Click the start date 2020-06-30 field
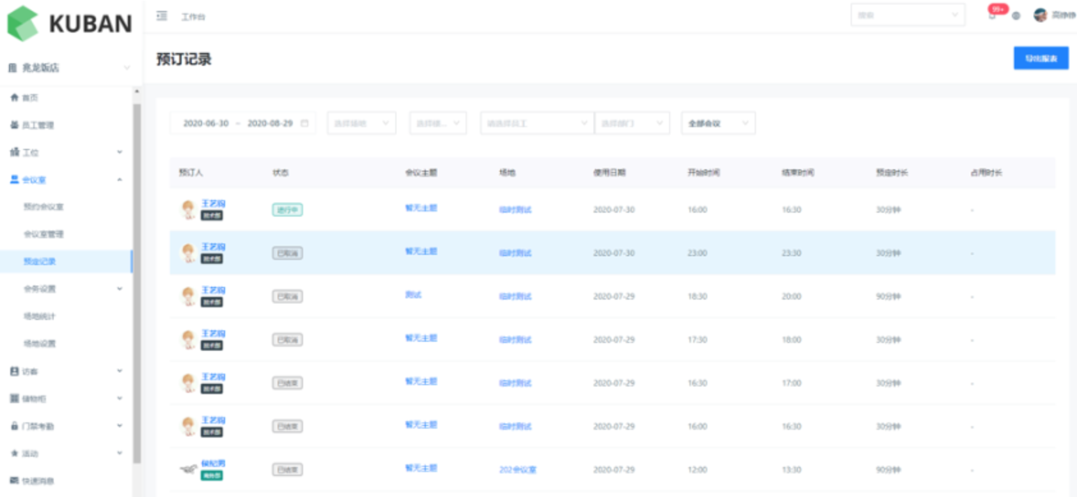 [x=206, y=123]
